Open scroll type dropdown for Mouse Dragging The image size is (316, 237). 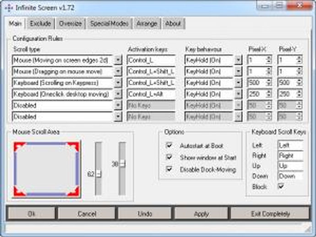click(118, 71)
